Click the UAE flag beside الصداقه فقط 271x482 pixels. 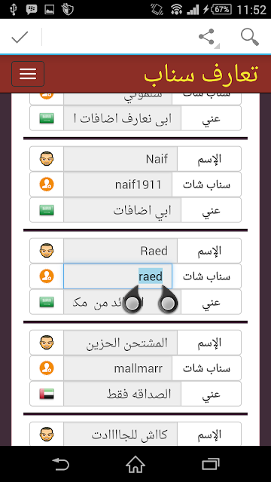(47, 394)
